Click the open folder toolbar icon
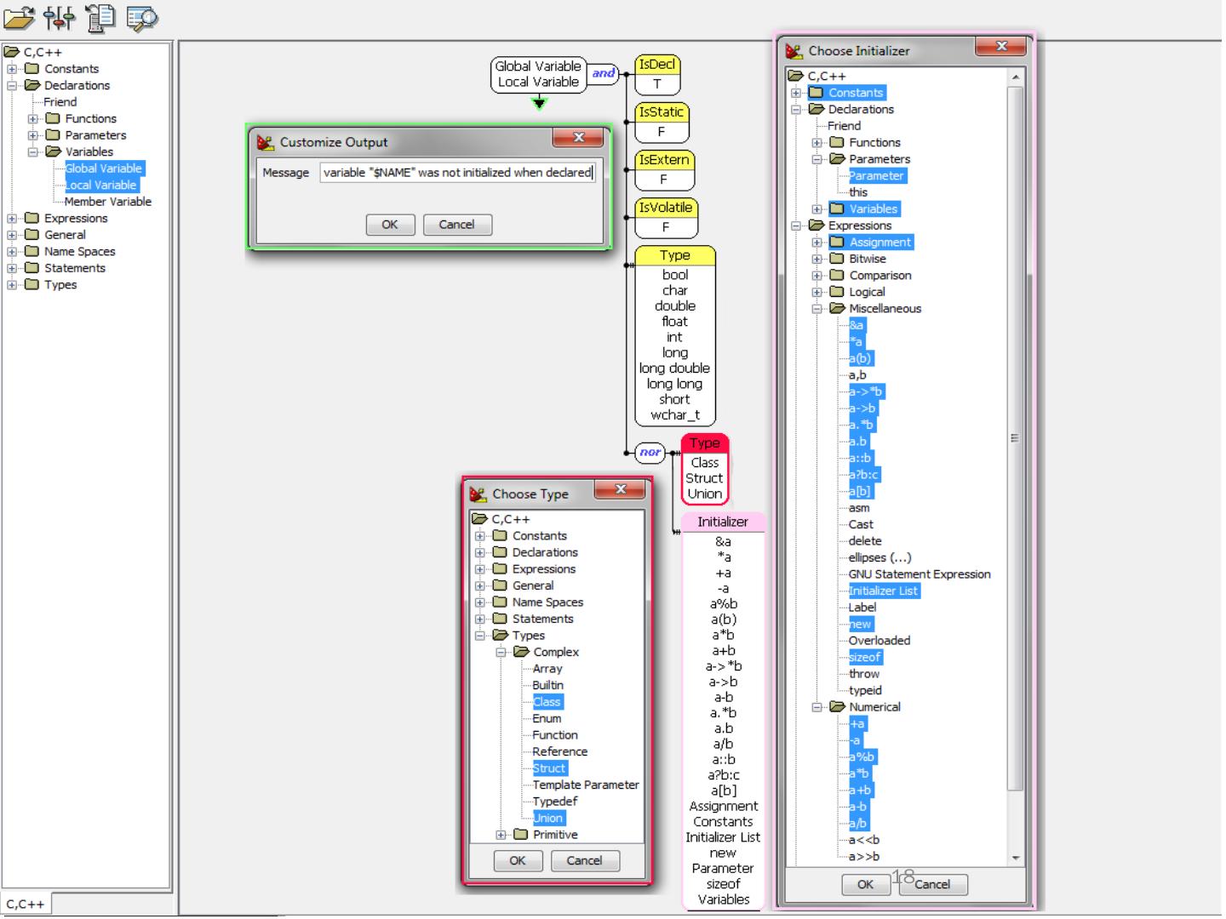This screenshot has width=1226, height=919. [19, 17]
